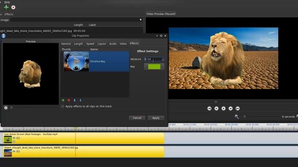Open the Help menu
The width and height of the screenshot is (298, 167).
coord(7,2)
